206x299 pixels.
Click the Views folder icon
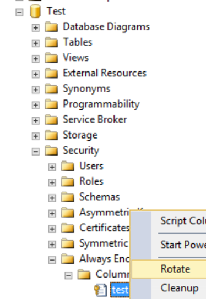pyautogui.click(x=51, y=57)
